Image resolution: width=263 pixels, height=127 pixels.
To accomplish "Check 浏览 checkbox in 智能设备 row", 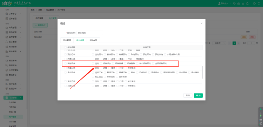I will pyautogui.click(x=93, y=63).
